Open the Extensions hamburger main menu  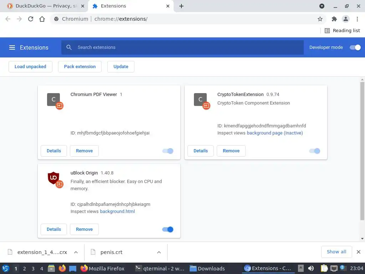click(x=12, y=47)
